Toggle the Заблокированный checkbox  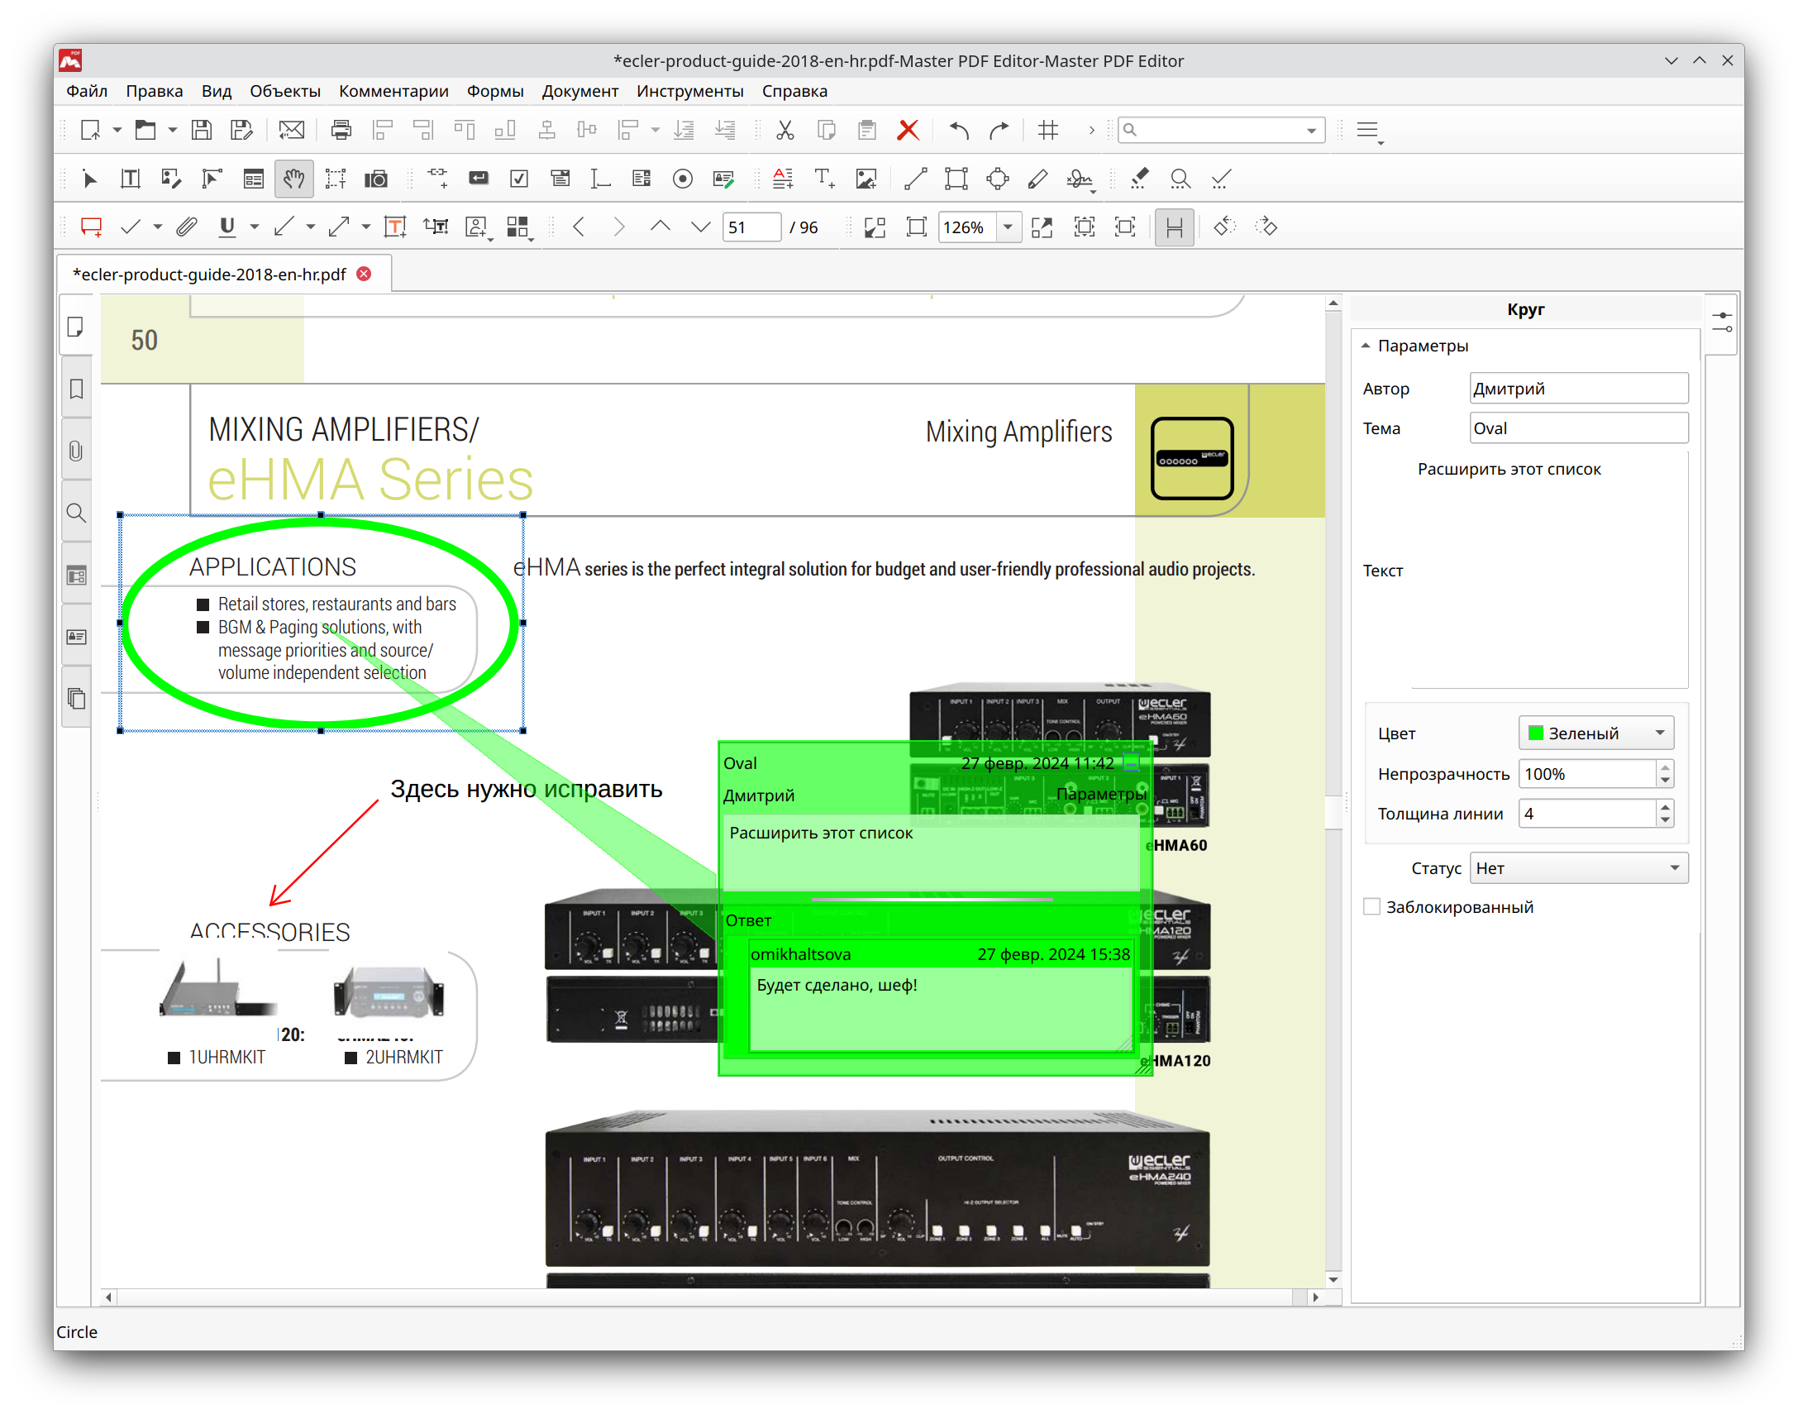(x=1371, y=908)
